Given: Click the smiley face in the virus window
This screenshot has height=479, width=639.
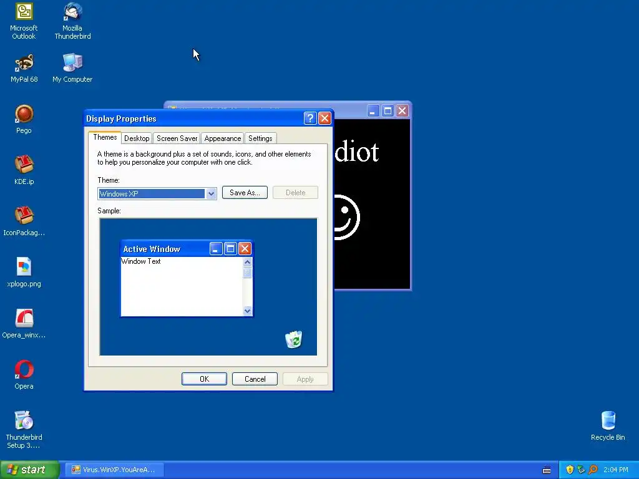Looking at the screenshot, I should click(x=347, y=216).
